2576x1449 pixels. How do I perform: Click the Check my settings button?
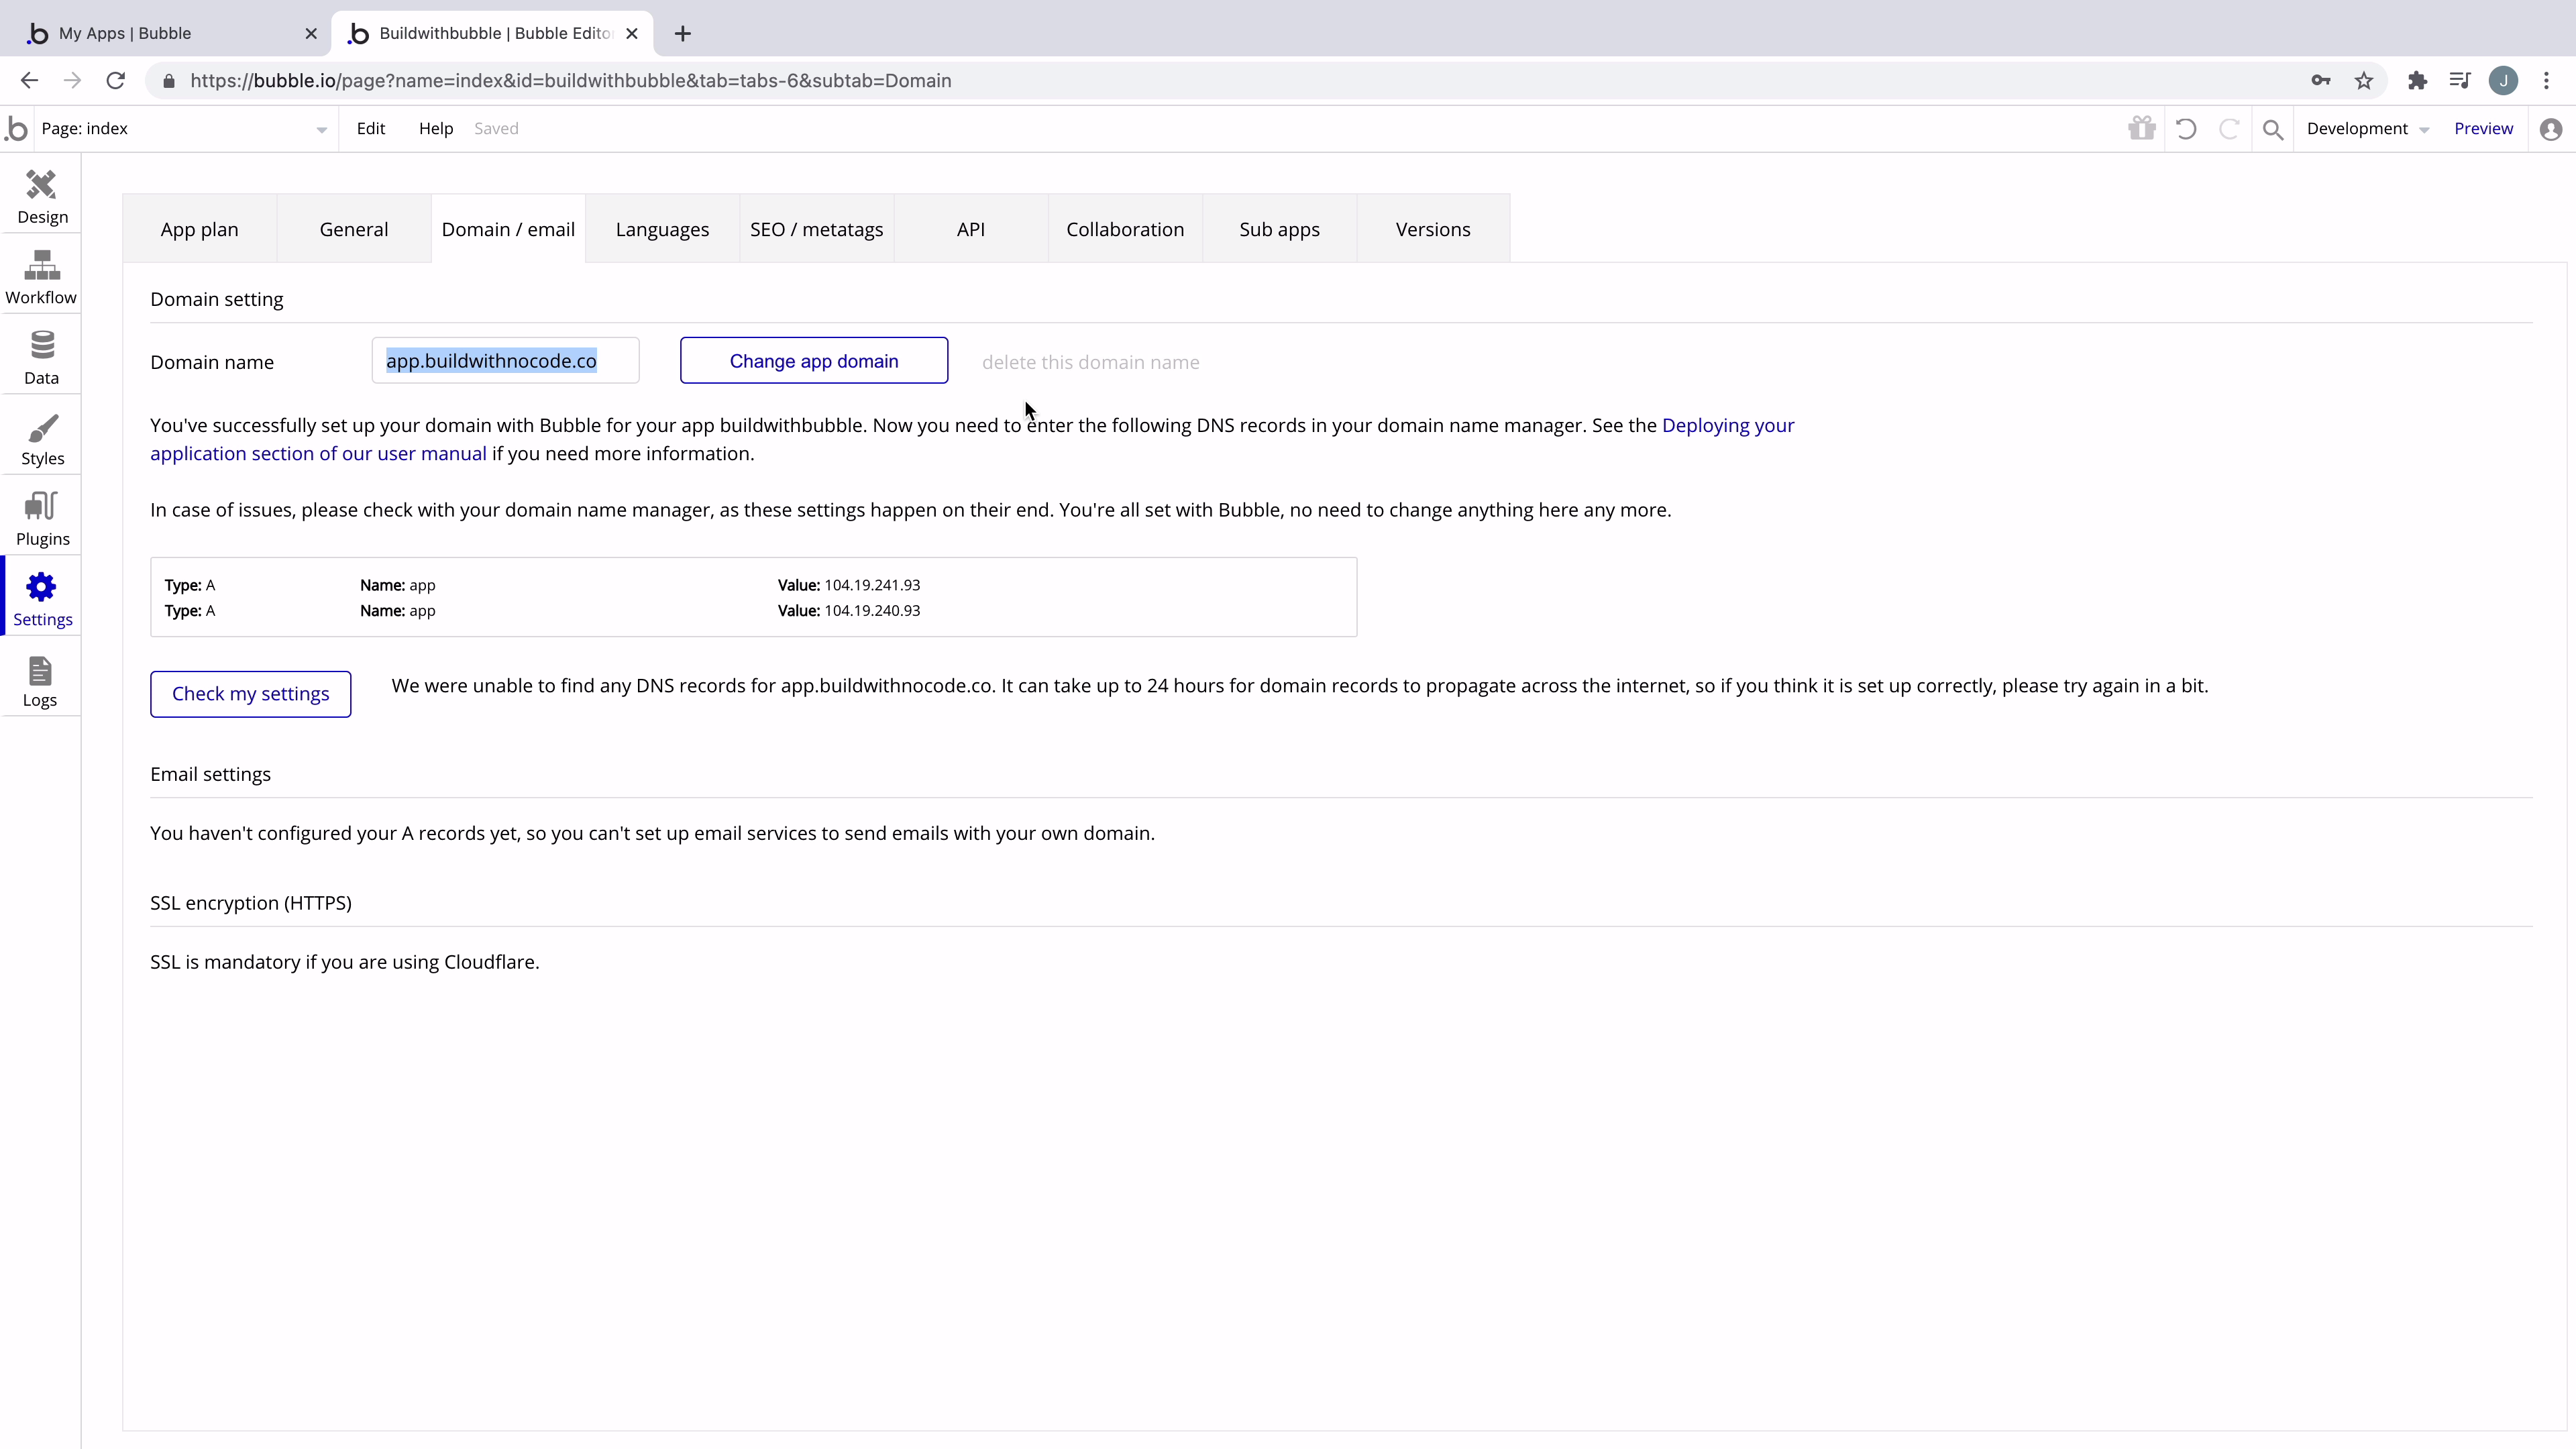coord(250,693)
